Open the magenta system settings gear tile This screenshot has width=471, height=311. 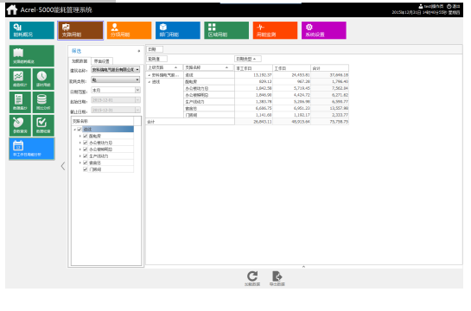click(x=324, y=30)
